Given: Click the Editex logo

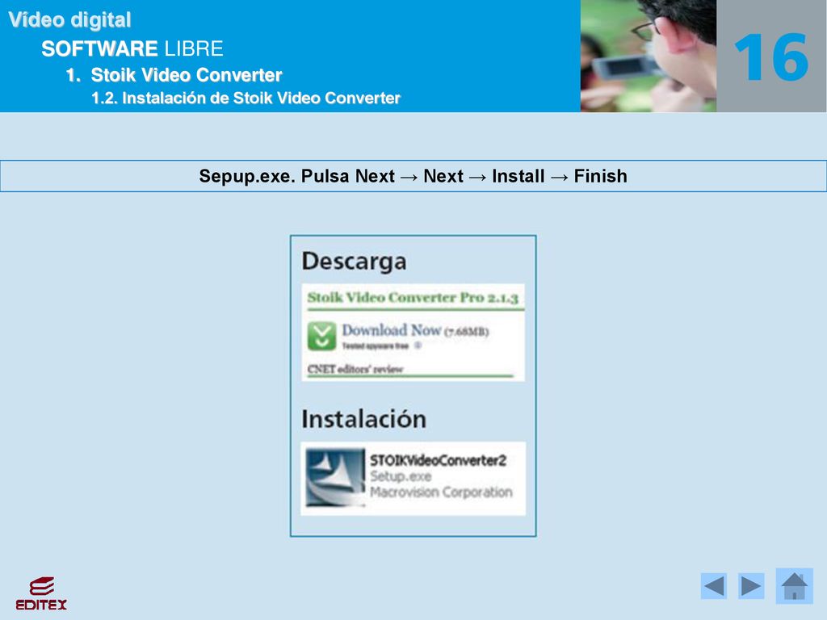Looking at the screenshot, I should pos(41,593).
